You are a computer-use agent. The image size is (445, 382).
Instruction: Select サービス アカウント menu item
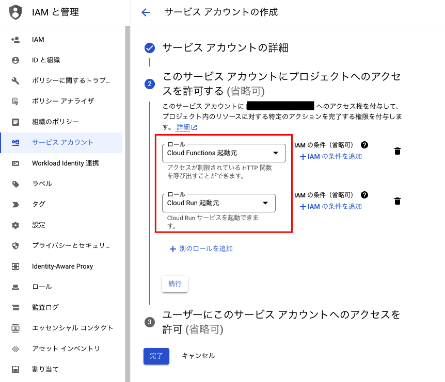(61, 143)
